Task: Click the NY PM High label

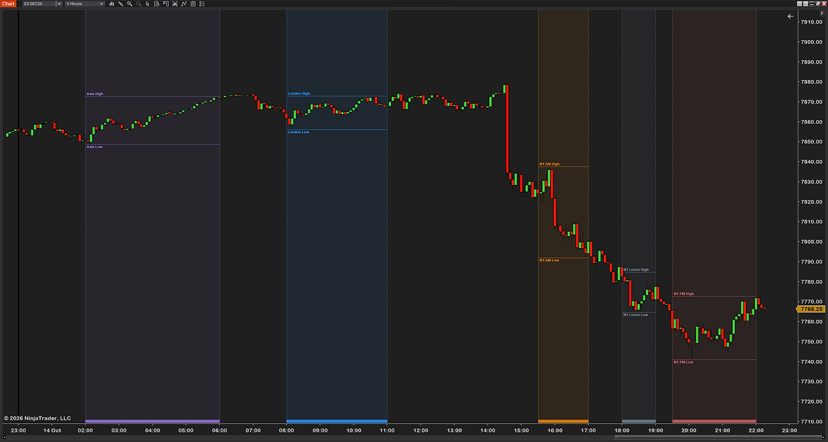Action: (683, 294)
